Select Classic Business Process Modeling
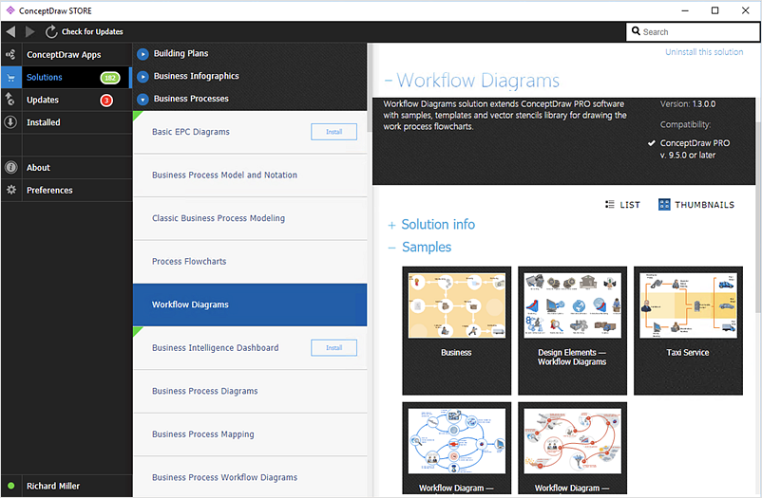The height and width of the screenshot is (498, 762). point(250,218)
